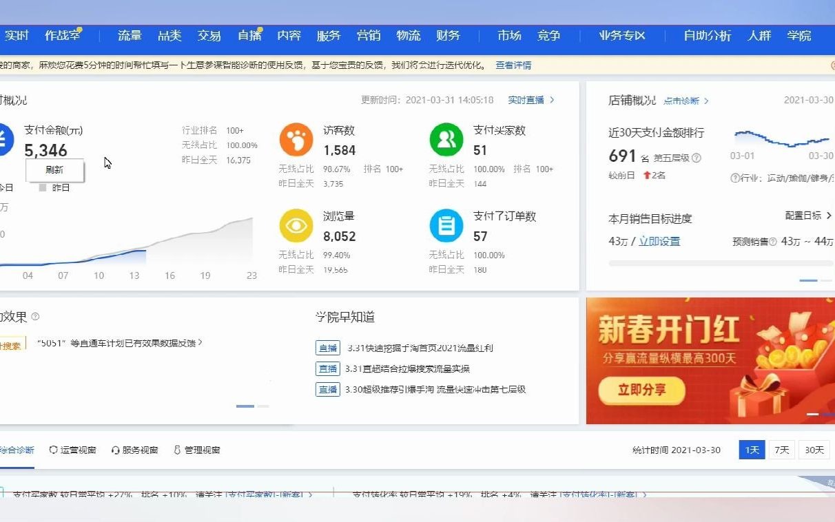Image resolution: width=835 pixels, height=522 pixels.
Task: Click the headset icon on 运营视窗 tab
Action: tap(53, 450)
